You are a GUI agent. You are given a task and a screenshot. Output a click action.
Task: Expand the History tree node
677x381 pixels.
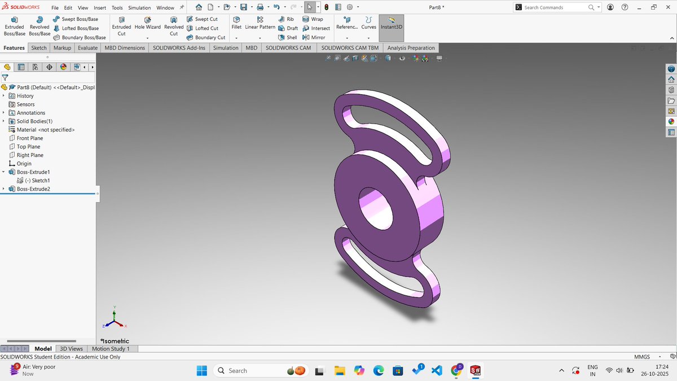[3, 96]
